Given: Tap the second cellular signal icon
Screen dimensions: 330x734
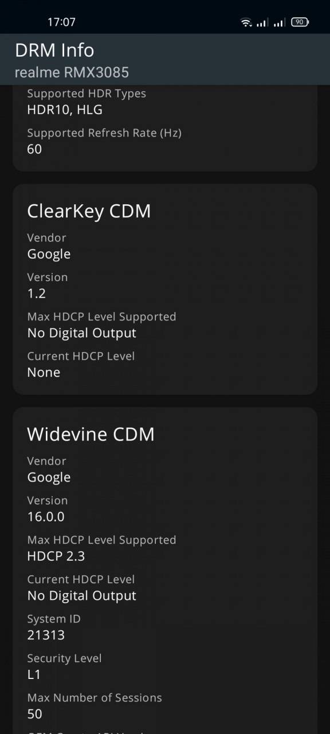Looking at the screenshot, I should pos(280,22).
